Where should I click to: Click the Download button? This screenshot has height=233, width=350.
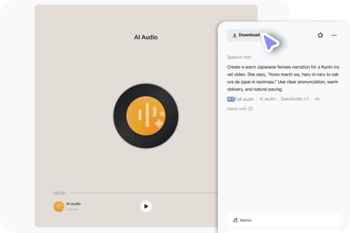(246, 35)
